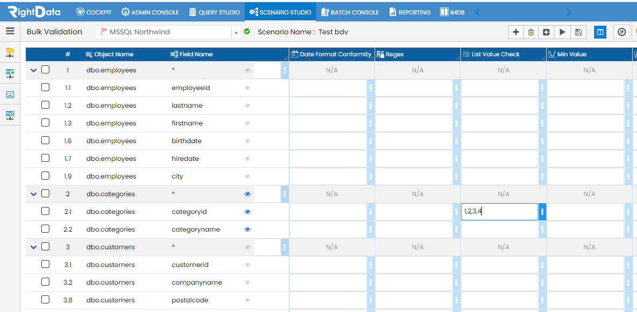Screen dimensions: 637x312
Task: Save the scenario with floppy icon
Action: pos(579,32)
